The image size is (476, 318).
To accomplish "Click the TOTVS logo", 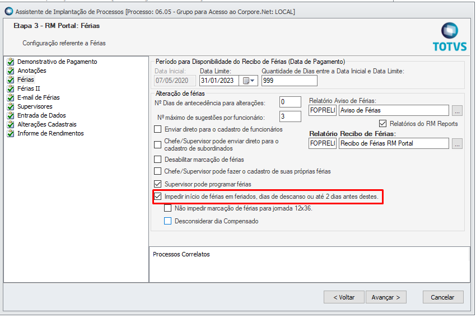I will click(450, 37).
